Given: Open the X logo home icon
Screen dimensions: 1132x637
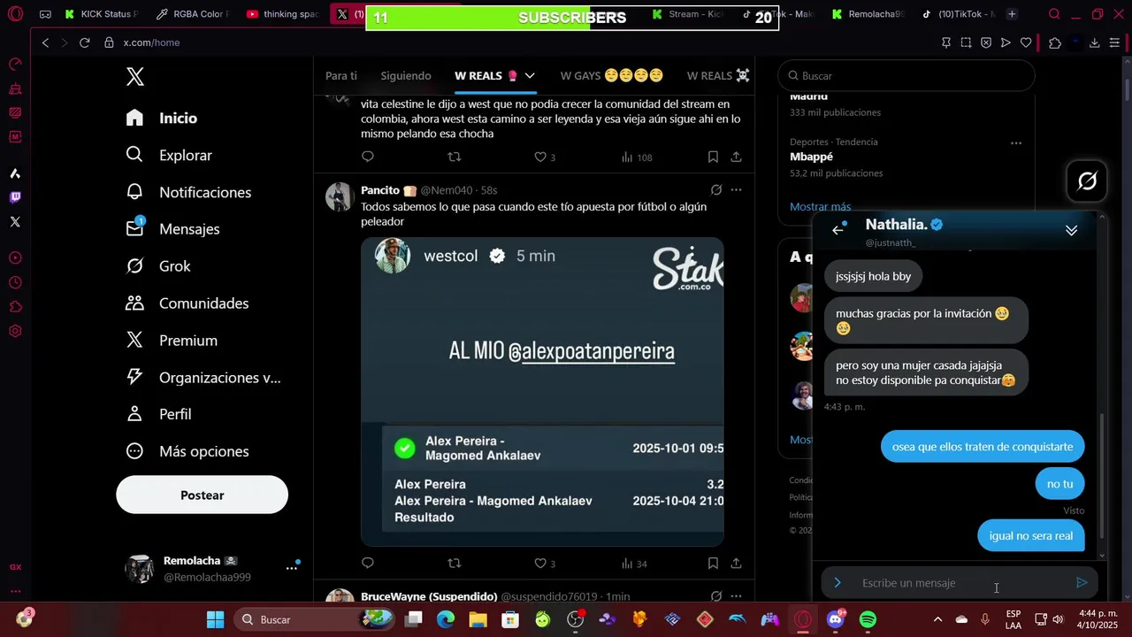Looking at the screenshot, I should click(134, 77).
